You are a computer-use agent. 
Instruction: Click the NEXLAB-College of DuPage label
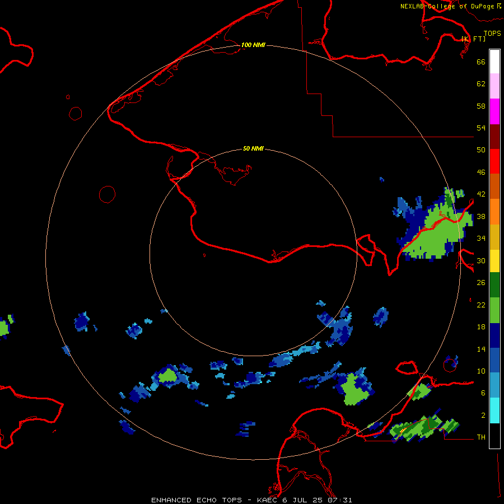[x=447, y=6]
